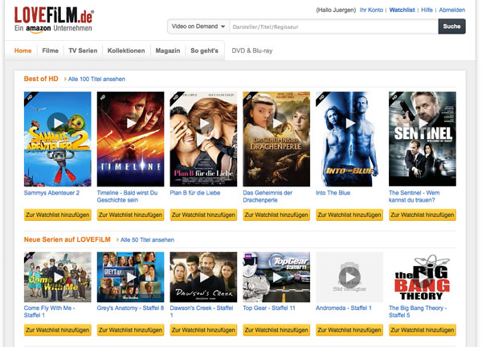482x347 pixels.
Task: Open Das Geheimnis der Drachenperle title link
Action: tap(268, 197)
